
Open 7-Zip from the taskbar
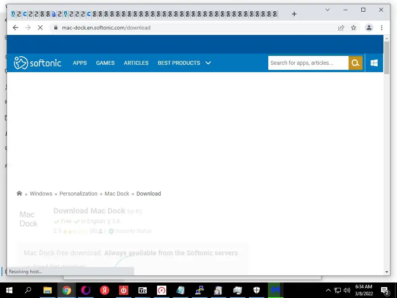[143, 290]
